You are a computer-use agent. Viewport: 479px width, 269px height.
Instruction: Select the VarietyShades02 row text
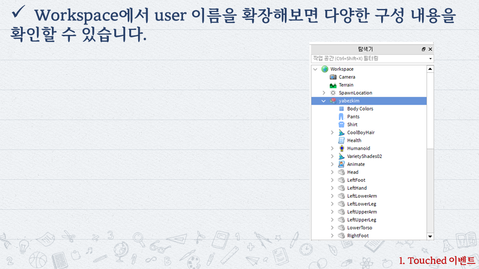click(364, 156)
